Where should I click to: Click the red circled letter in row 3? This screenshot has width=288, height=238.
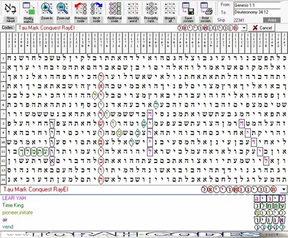101,77
